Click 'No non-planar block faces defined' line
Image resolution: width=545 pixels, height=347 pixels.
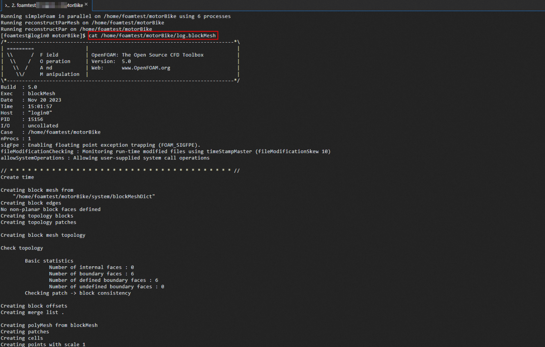tap(51, 209)
